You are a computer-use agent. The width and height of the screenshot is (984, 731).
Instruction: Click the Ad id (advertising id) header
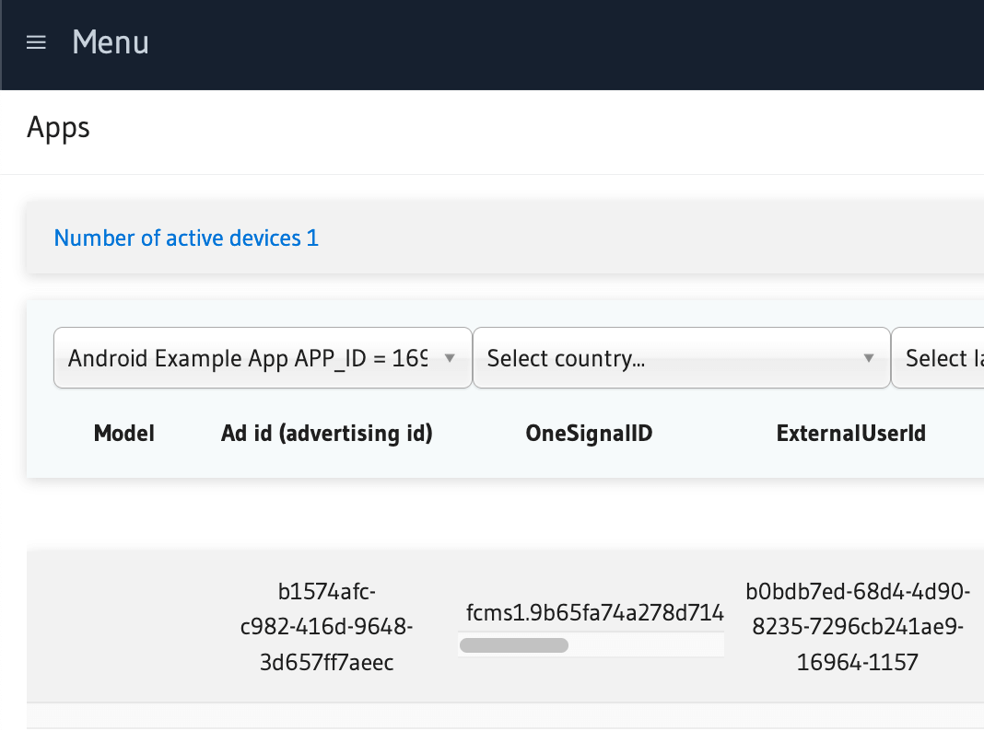(x=327, y=434)
